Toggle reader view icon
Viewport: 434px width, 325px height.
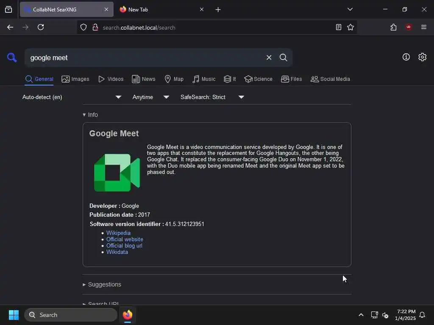pyautogui.click(x=339, y=27)
